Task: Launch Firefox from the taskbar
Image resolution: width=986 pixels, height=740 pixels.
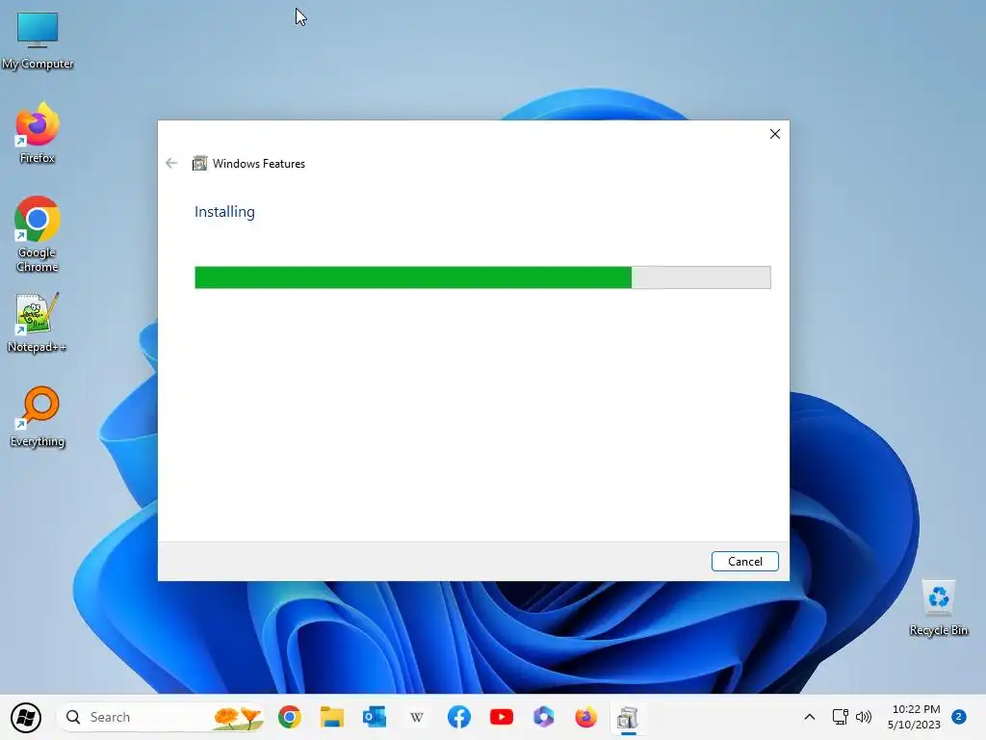Action: click(x=585, y=717)
